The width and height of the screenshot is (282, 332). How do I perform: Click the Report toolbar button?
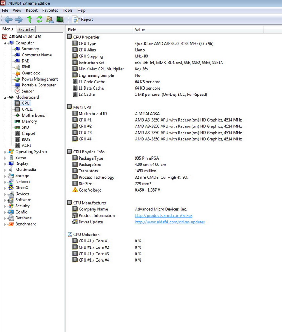(83, 20)
